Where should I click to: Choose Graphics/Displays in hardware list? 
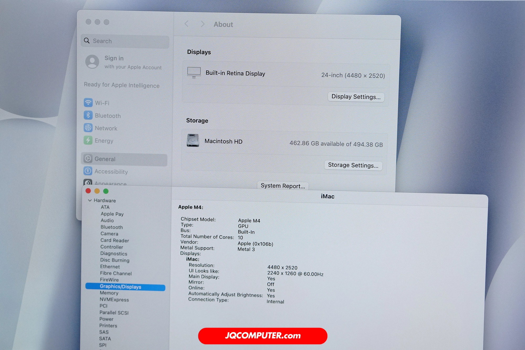120,287
